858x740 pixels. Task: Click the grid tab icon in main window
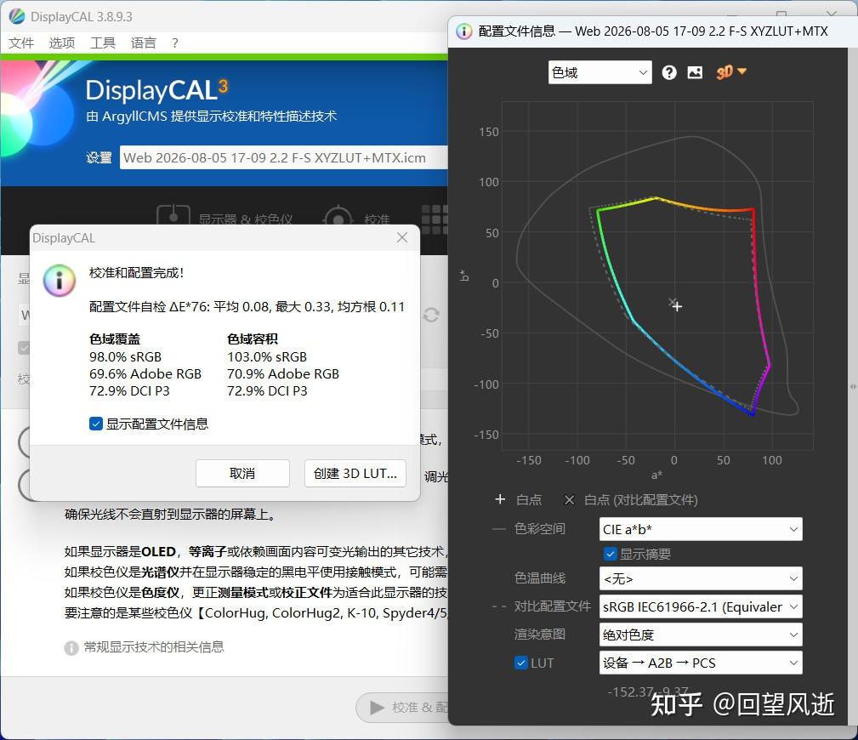click(x=435, y=219)
